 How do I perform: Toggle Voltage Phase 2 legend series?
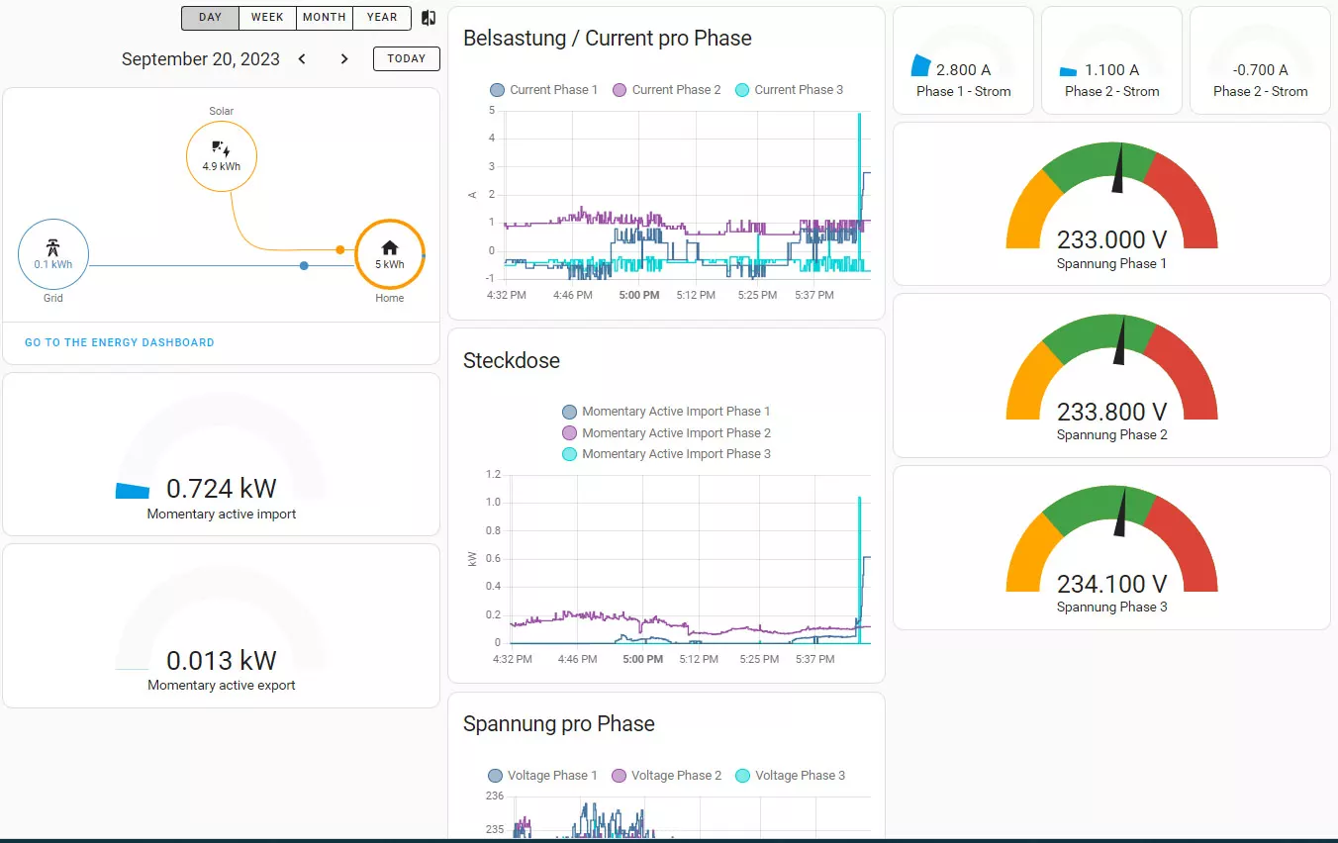(x=667, y=776)
